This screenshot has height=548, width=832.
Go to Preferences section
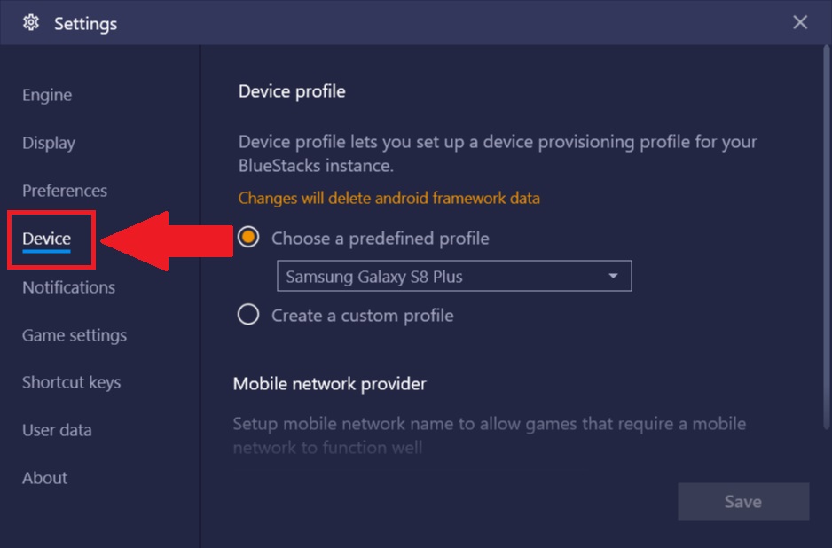(65, 191)
